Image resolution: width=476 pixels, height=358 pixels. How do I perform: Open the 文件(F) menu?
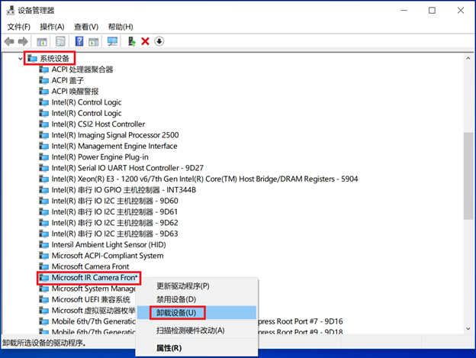coord(19,27)
